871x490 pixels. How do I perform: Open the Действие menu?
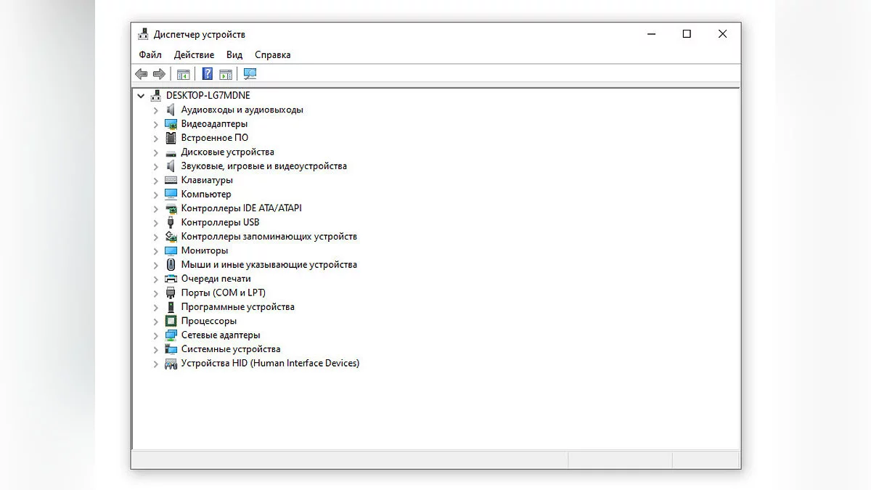[x=194, y=55]
